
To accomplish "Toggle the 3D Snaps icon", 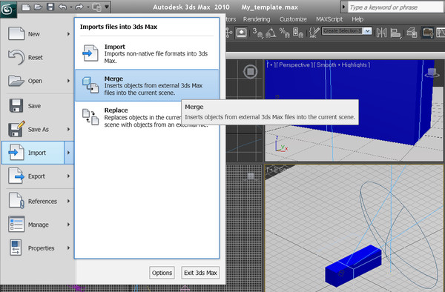I will pyautogui.click(x=257, y=33).
